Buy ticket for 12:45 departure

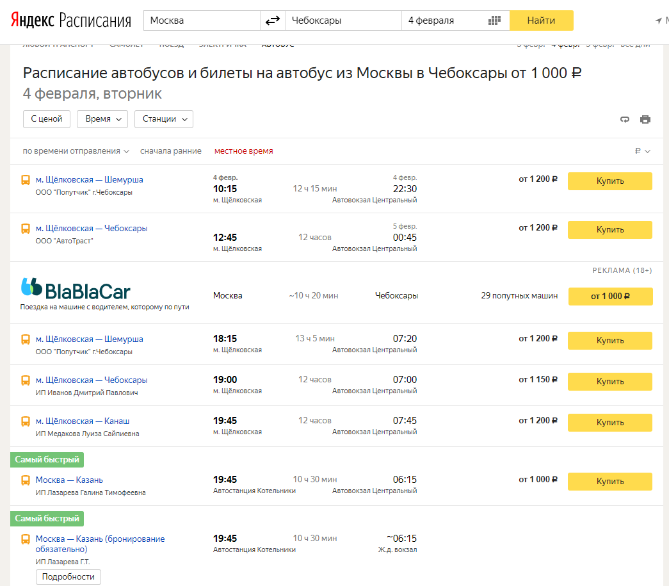(609, 230)
